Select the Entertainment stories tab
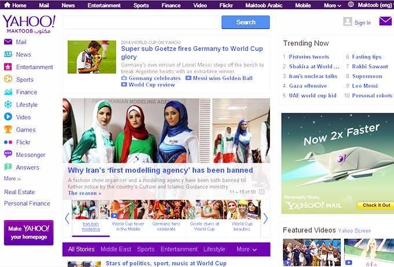 coord(179,249)
